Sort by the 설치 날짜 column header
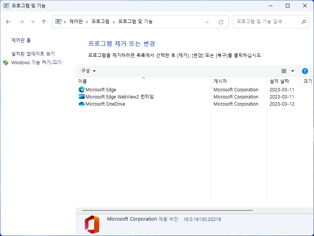The width and height of the screenshot is (314, 236). tap(284, 81)
